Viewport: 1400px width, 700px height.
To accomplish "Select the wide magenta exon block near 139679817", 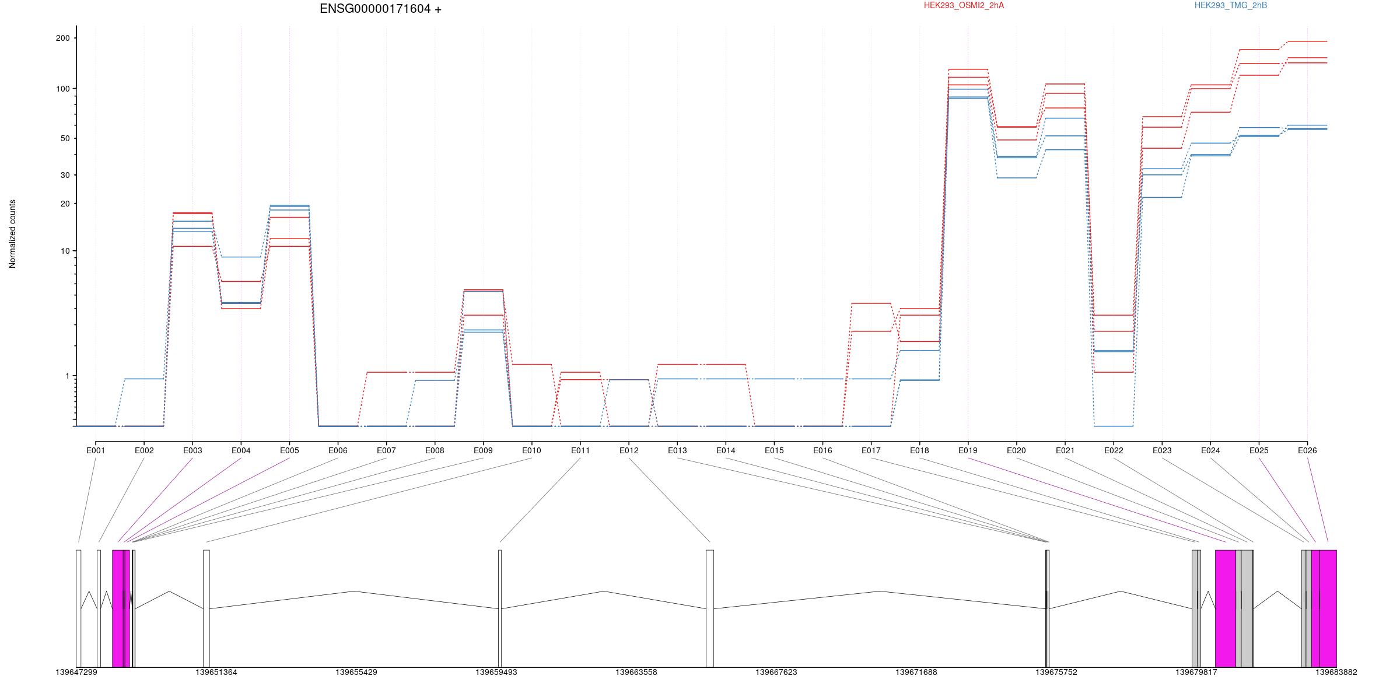I will 1226,608.
